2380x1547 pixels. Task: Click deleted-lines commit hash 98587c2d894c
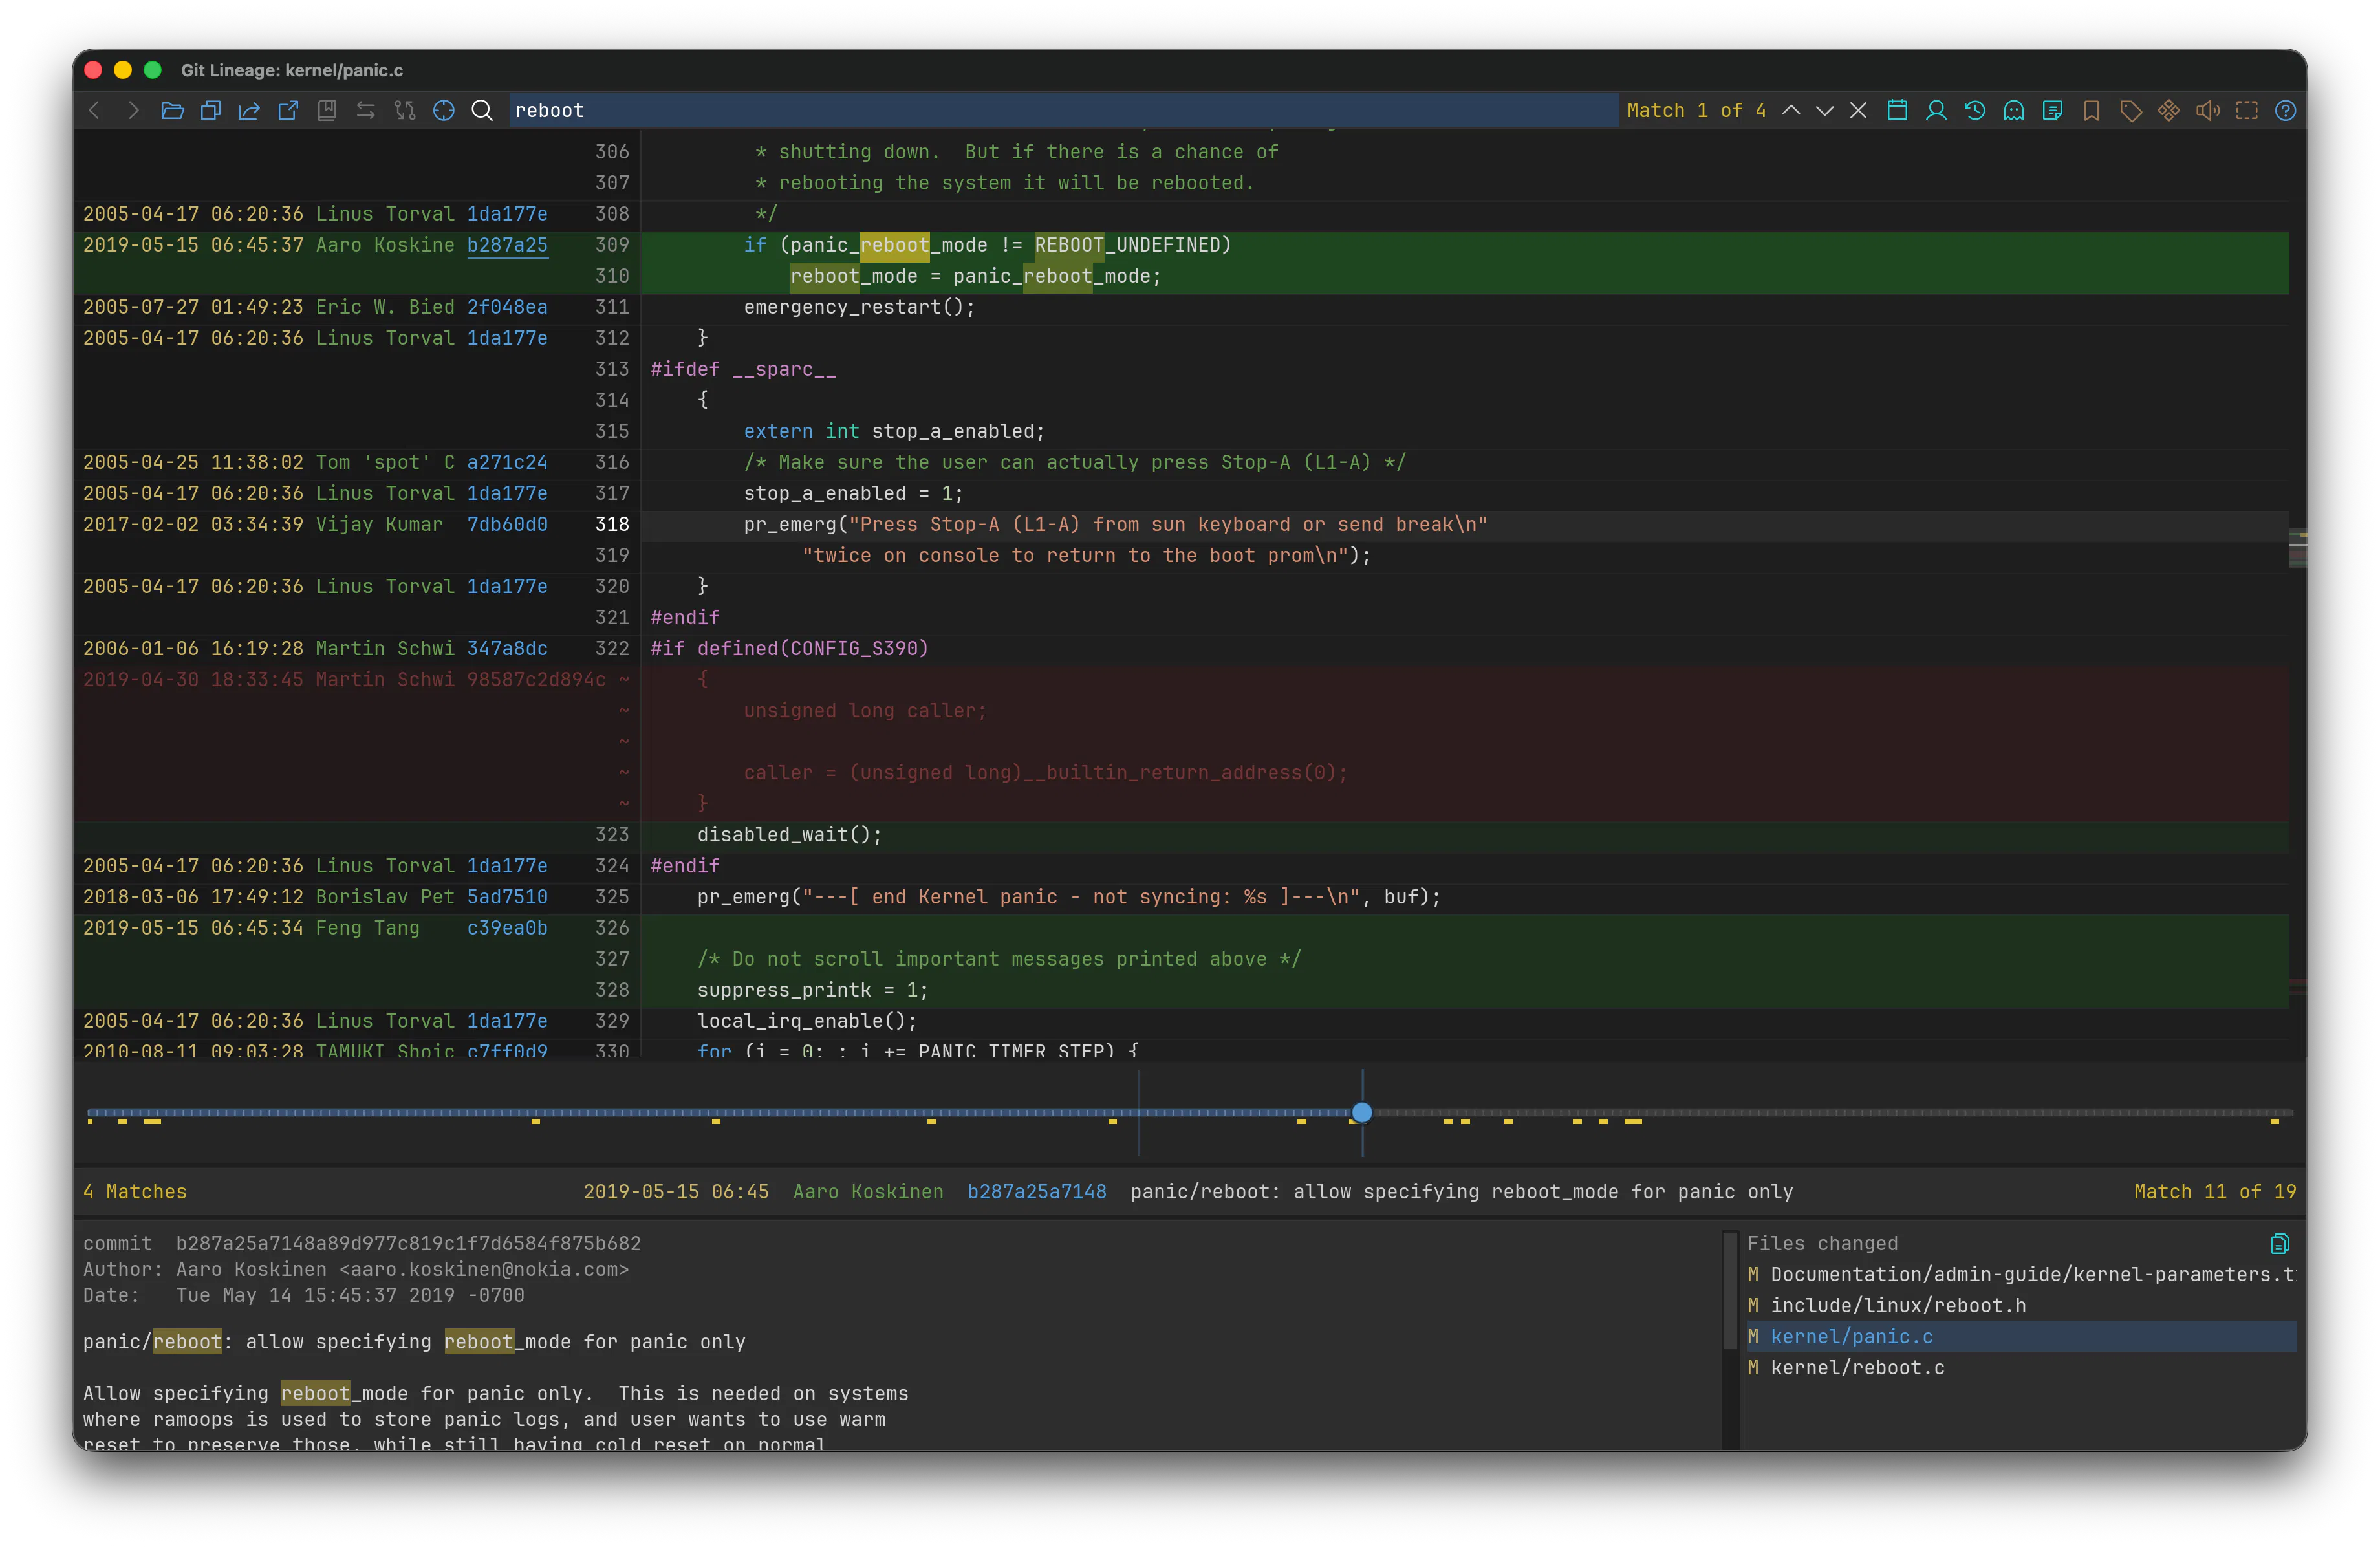[536, 679]
